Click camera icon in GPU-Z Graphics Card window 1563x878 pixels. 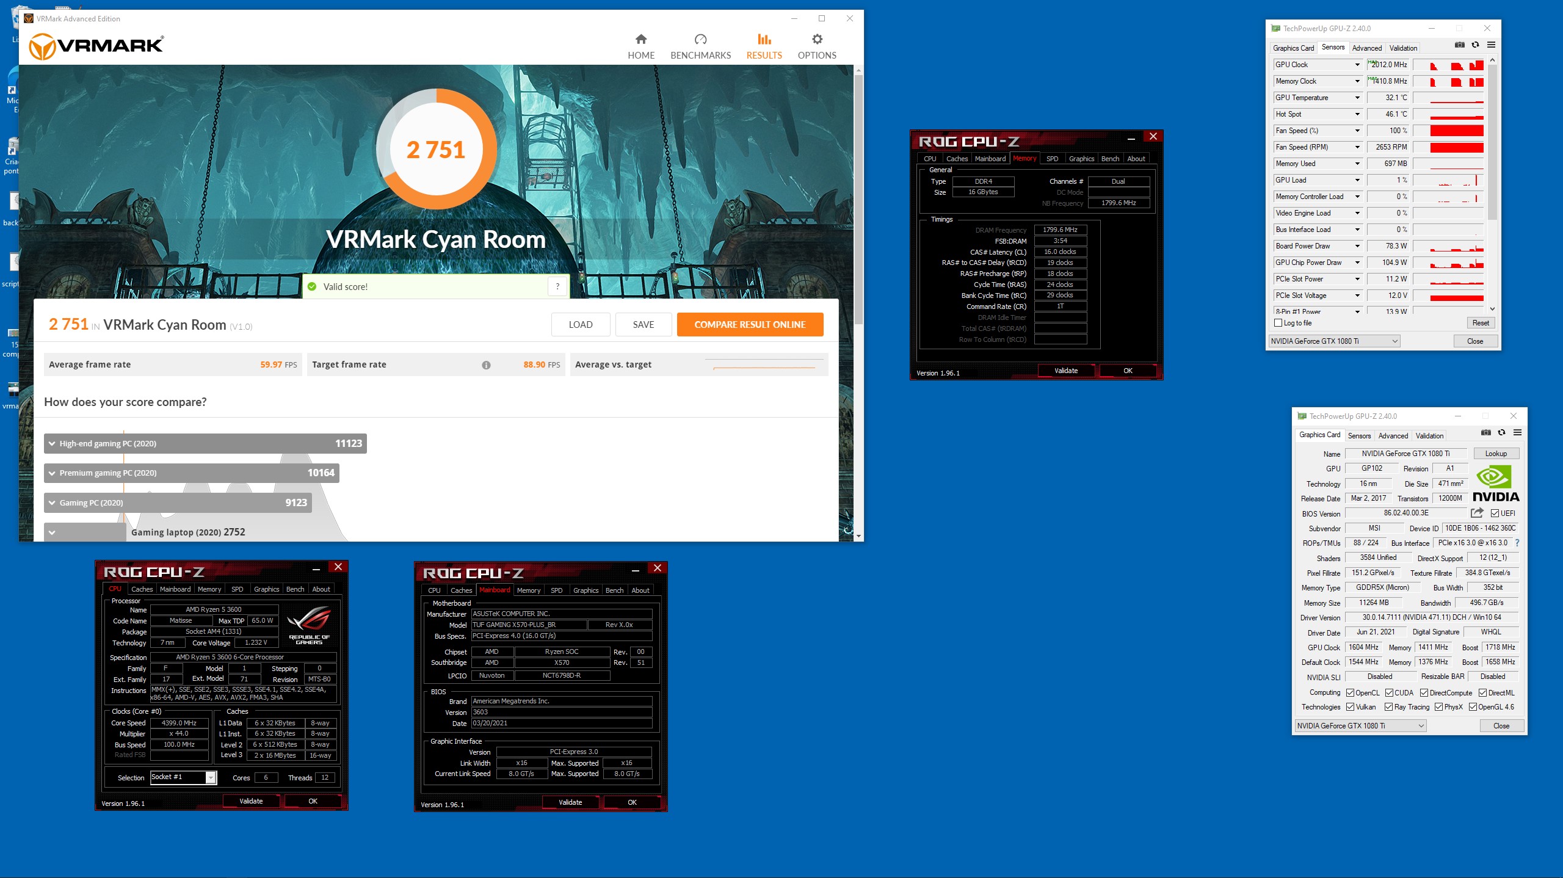(x=1485, y=433)
